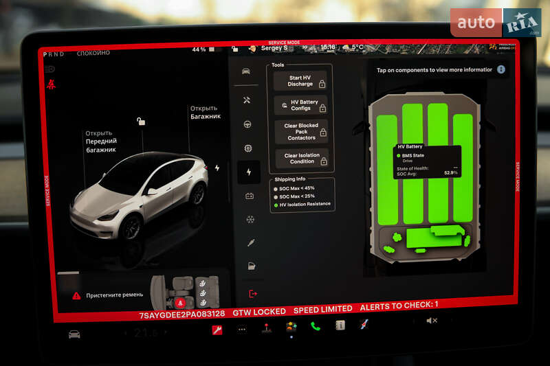Tap the HV Battery info popup
The height and width of the screenshot is (366, 550).
tap(427, 161)
